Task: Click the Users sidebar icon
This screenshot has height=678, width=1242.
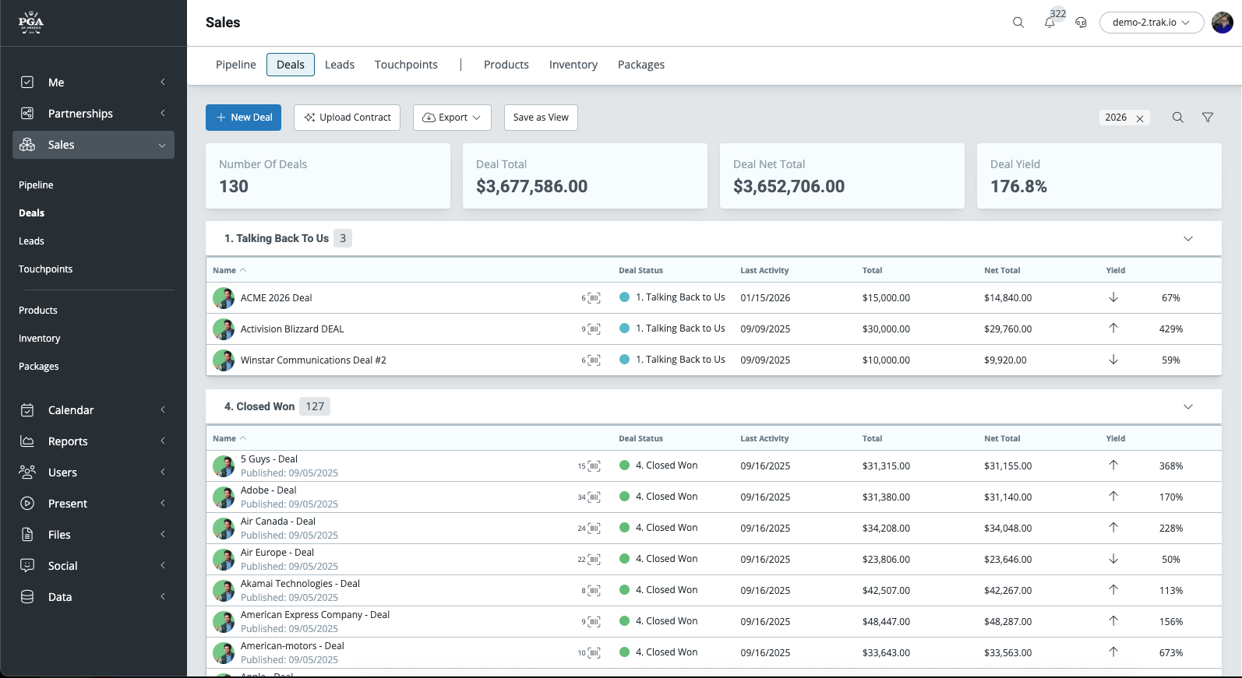Action: [27, 472]
